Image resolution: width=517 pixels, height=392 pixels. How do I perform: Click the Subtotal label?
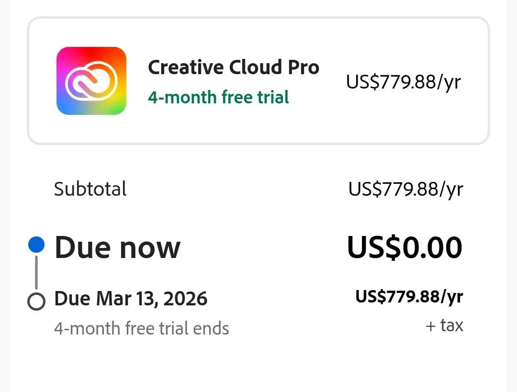[x=90, y=189]
